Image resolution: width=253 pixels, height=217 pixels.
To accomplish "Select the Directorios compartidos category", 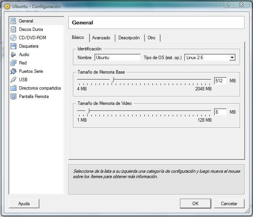I will [x=40, y=88].
